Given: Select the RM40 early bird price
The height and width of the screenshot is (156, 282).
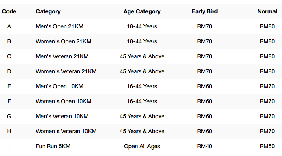Looking at the screenshot, I should [205, 146].
